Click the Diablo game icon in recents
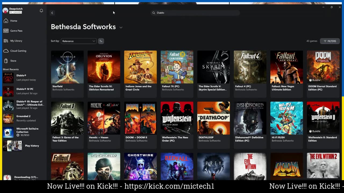The image size is (344, 193). (x=8, y=78)
